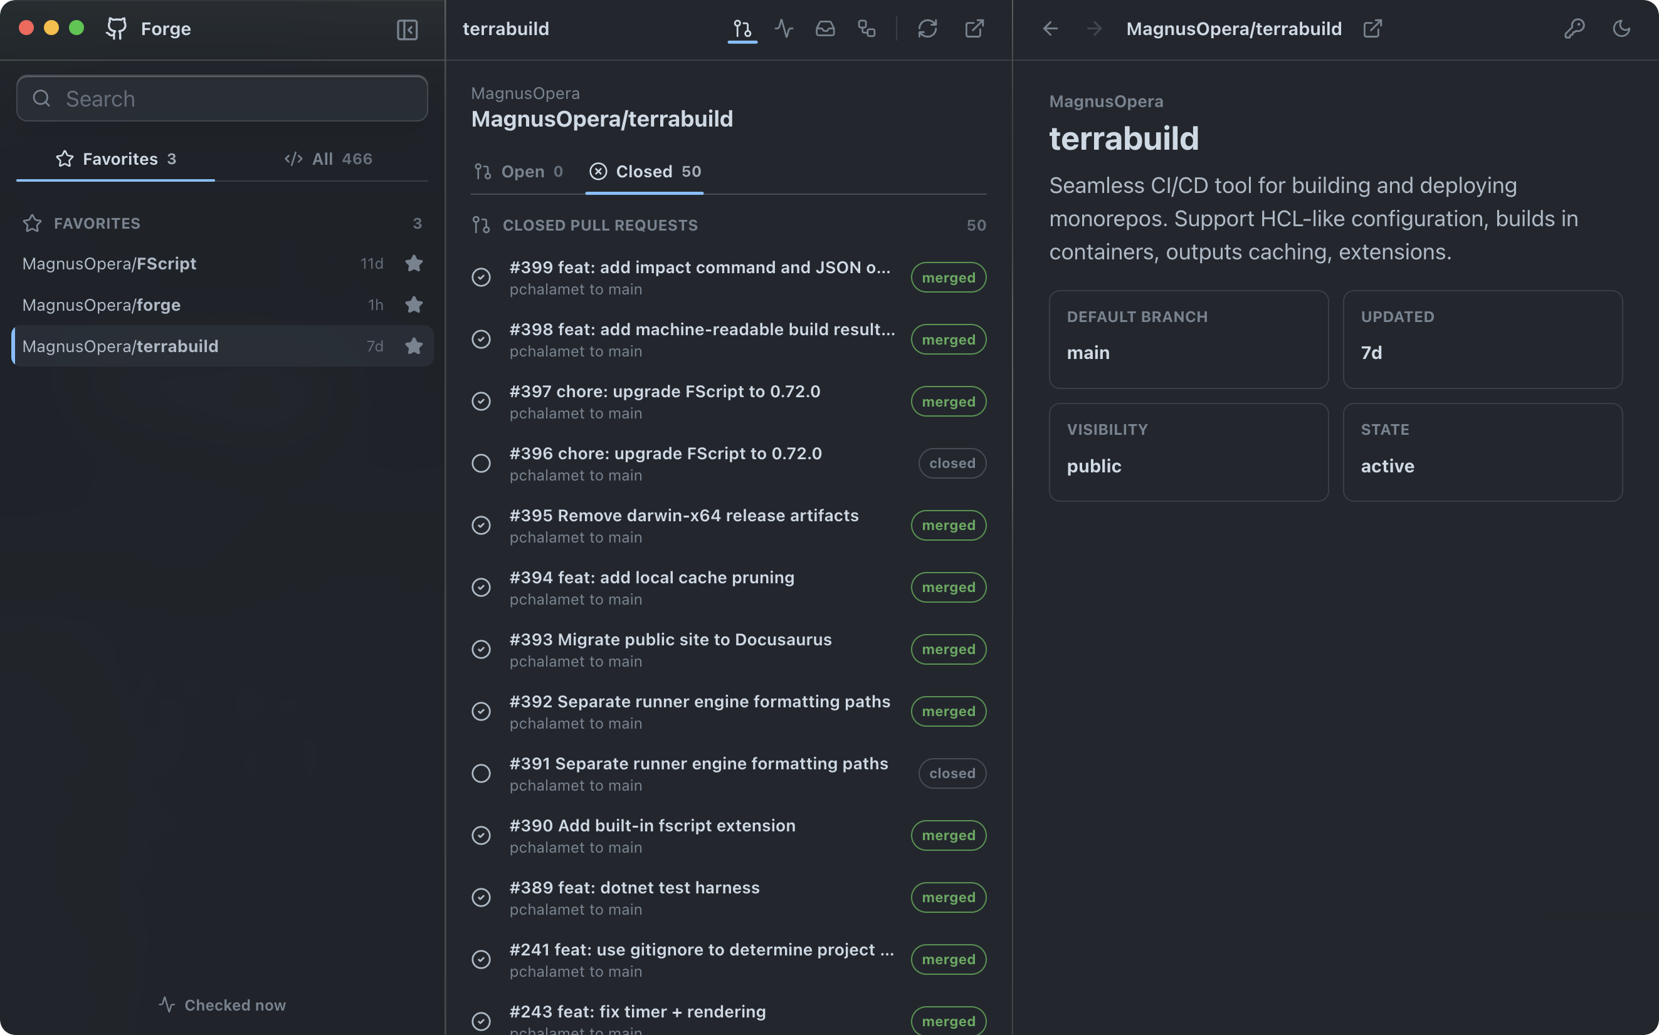The width and height of the screenshot is (1659, 1035).
Task: Click the Checked now status
Action: point(222,1005)
